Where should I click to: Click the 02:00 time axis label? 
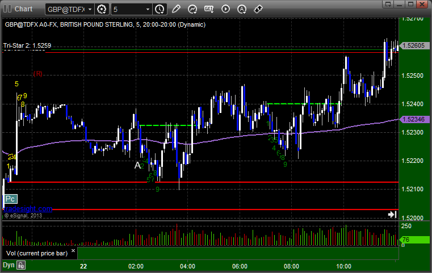click(x=136, y=266)
